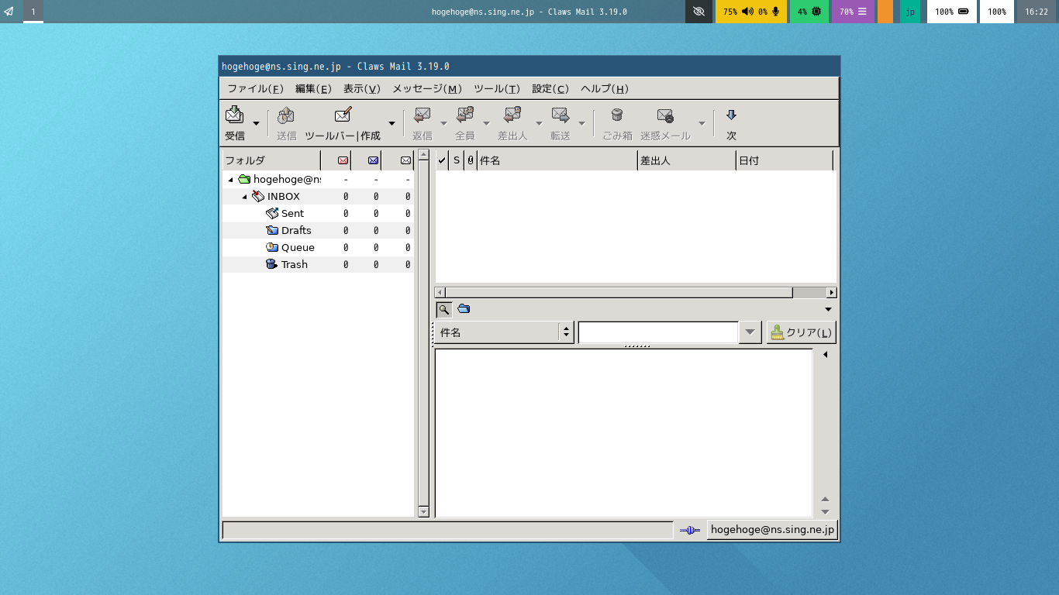Click the paper plane icon in top panel
This screenshot has width=1059, height=595.
(x=9, y=12)
